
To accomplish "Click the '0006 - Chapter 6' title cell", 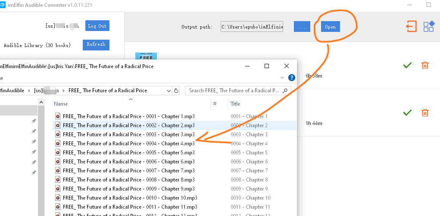I will (249, 162).
